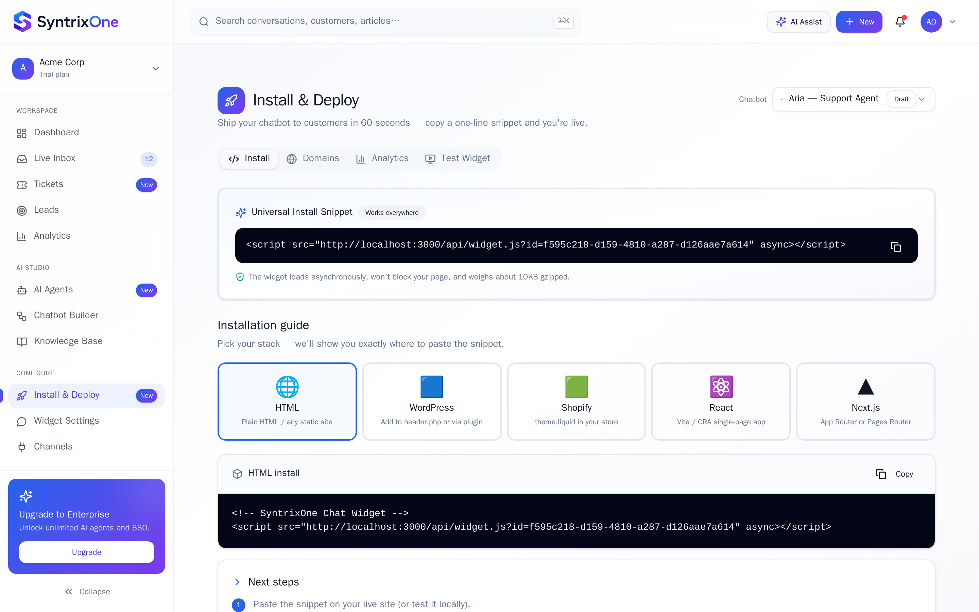The image size is (979, 612).
Task: Click the Draft status badge
Action: coord(901,99)
